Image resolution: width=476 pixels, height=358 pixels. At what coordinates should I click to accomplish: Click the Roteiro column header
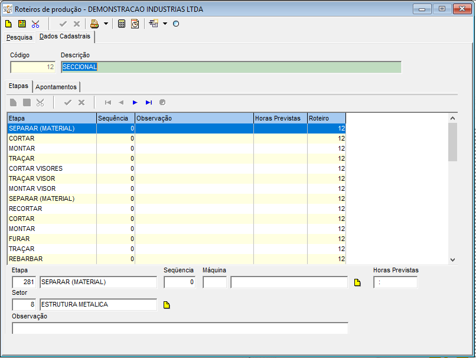click(x=327, y=118)
